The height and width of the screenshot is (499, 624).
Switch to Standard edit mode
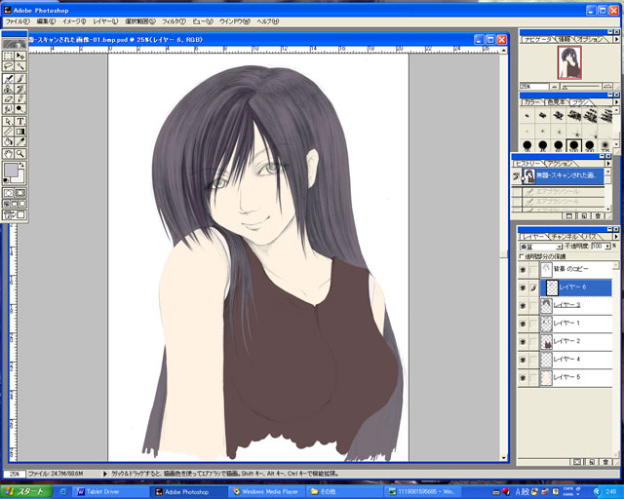pos(9,193)
